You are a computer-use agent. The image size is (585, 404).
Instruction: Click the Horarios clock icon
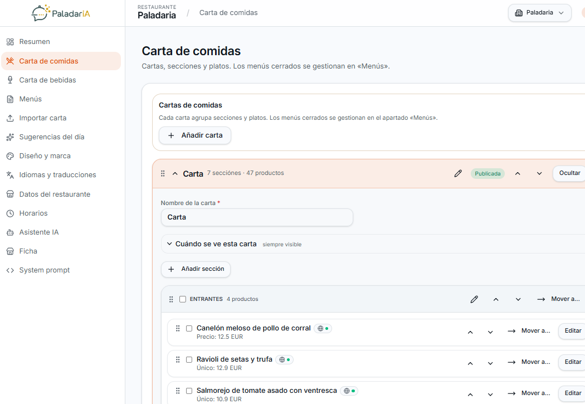10,213
